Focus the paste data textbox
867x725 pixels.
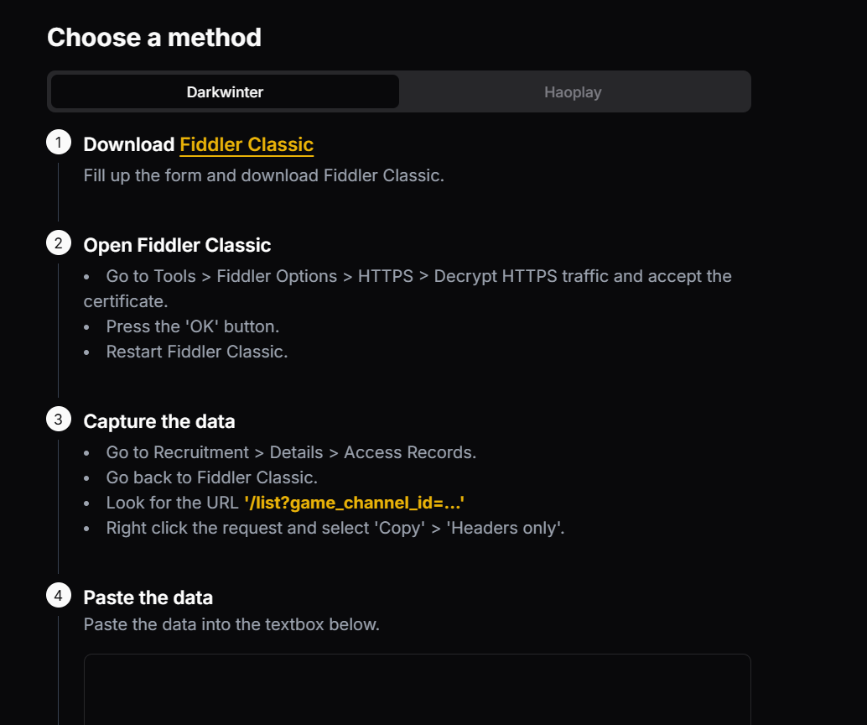click(418, 690)
